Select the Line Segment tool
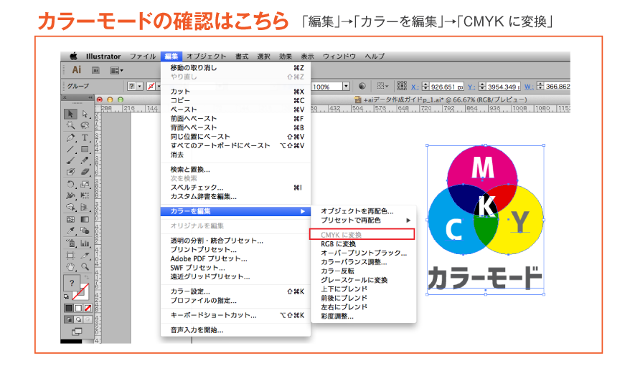The width and height of the screenshot is (630, 378). (x=70, y=149)
